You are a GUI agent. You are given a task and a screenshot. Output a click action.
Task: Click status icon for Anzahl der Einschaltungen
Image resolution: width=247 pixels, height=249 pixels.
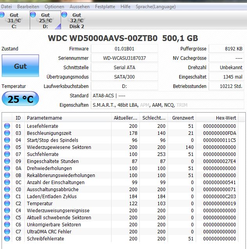(x=7, y=182)
